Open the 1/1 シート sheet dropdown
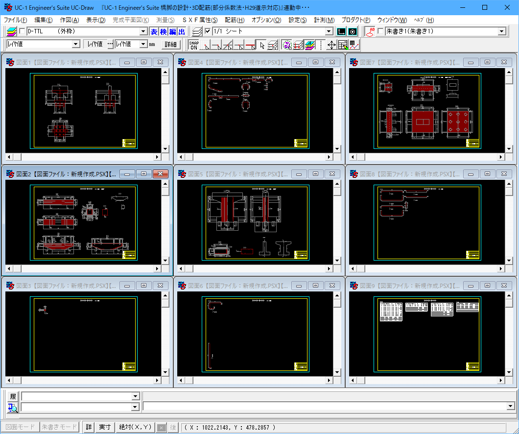The width and height of the screenshot is (519, 434). (329, 31)
